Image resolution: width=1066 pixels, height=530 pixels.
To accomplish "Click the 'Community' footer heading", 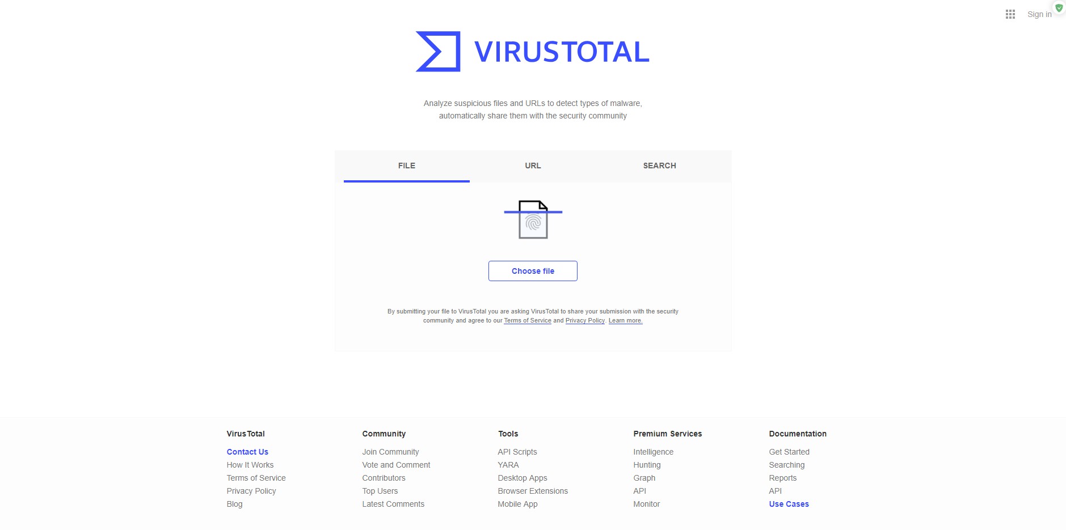I will 384,434.
